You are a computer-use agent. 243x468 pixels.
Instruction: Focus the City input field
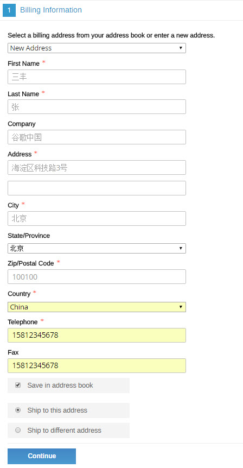[97, 218]
